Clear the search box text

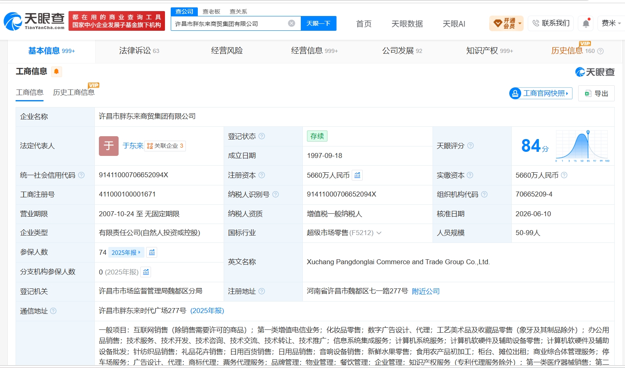pos(291,23)
